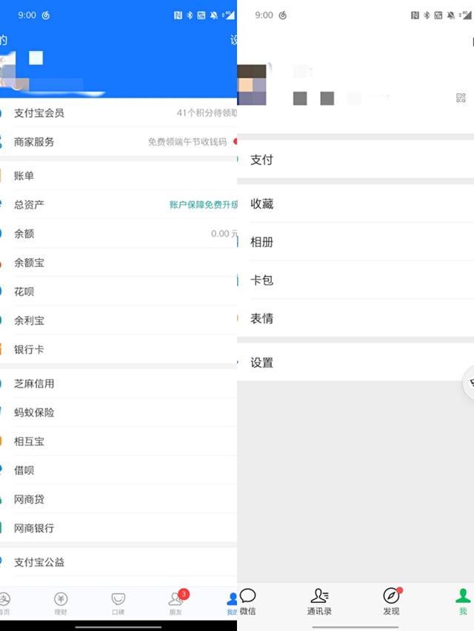Screen dimensions: 474x631
Task: Tap the NFC status icon in Alipay
Action: pos(178,16)
